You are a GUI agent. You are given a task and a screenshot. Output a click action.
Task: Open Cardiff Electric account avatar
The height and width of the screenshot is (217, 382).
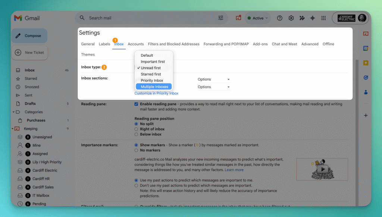pyautogui.click(x=362, y=18)
